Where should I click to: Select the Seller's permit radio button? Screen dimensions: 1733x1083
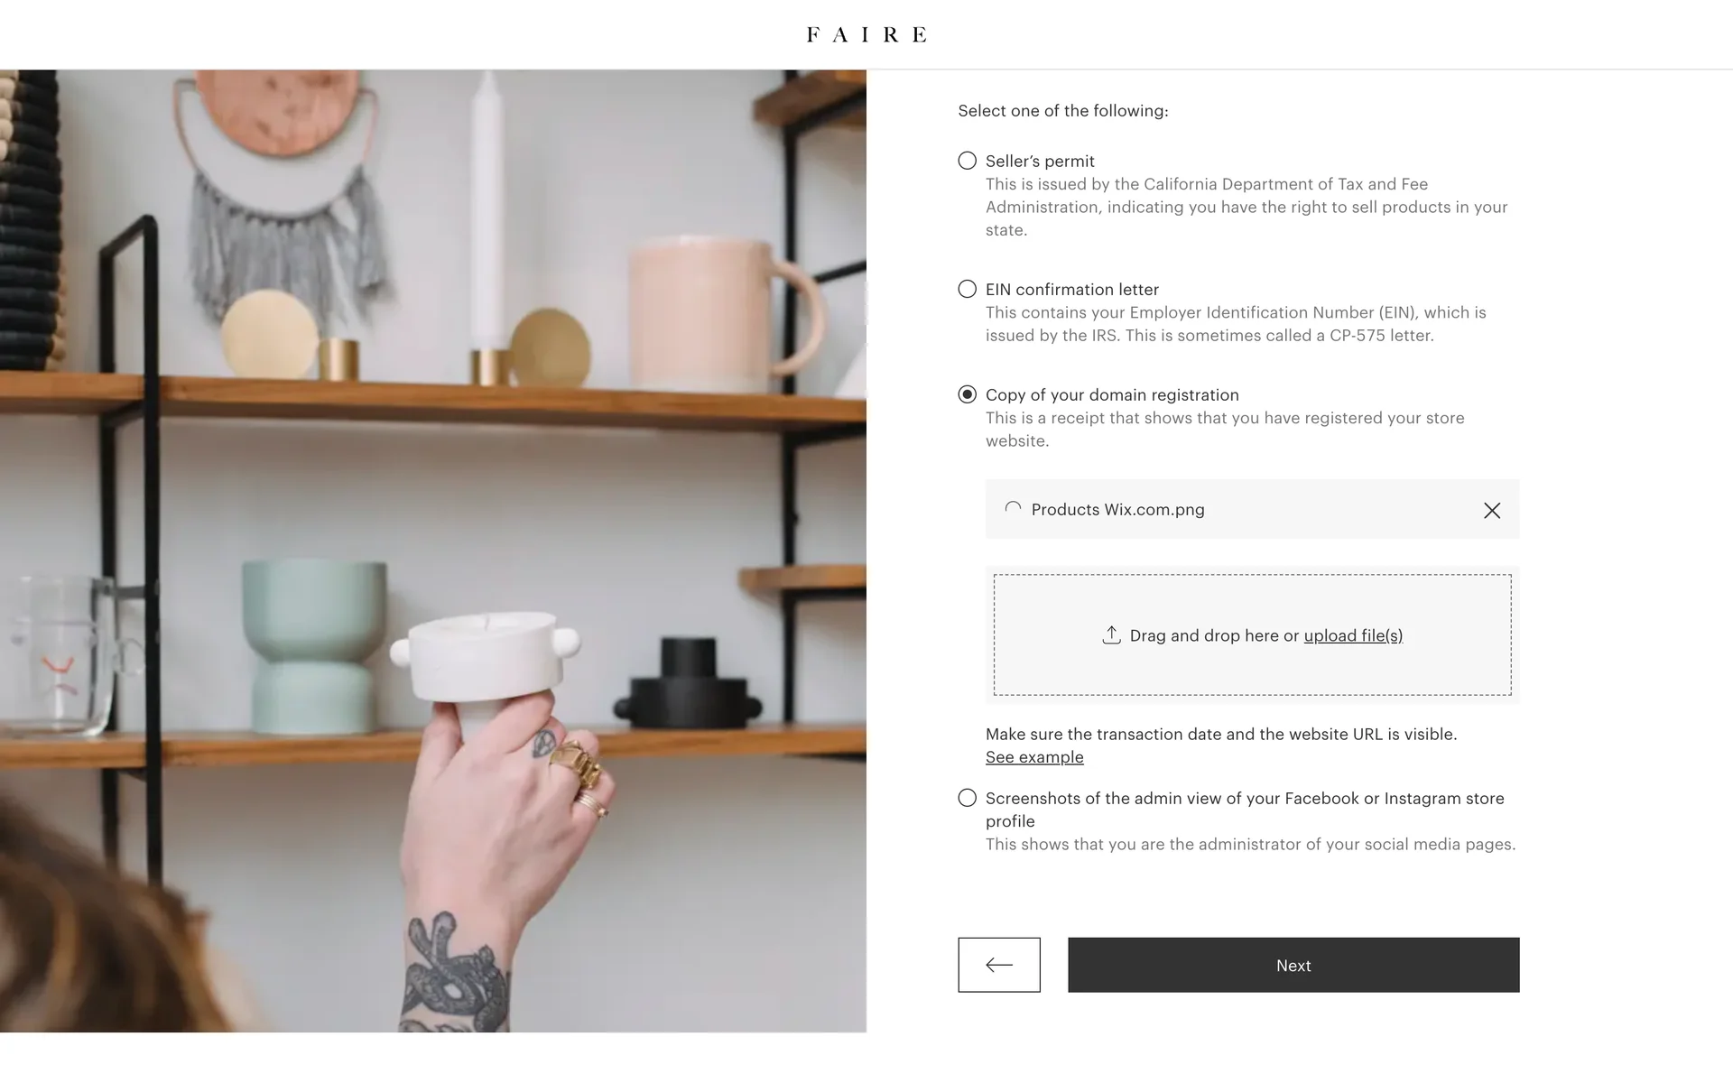(968, 161)
